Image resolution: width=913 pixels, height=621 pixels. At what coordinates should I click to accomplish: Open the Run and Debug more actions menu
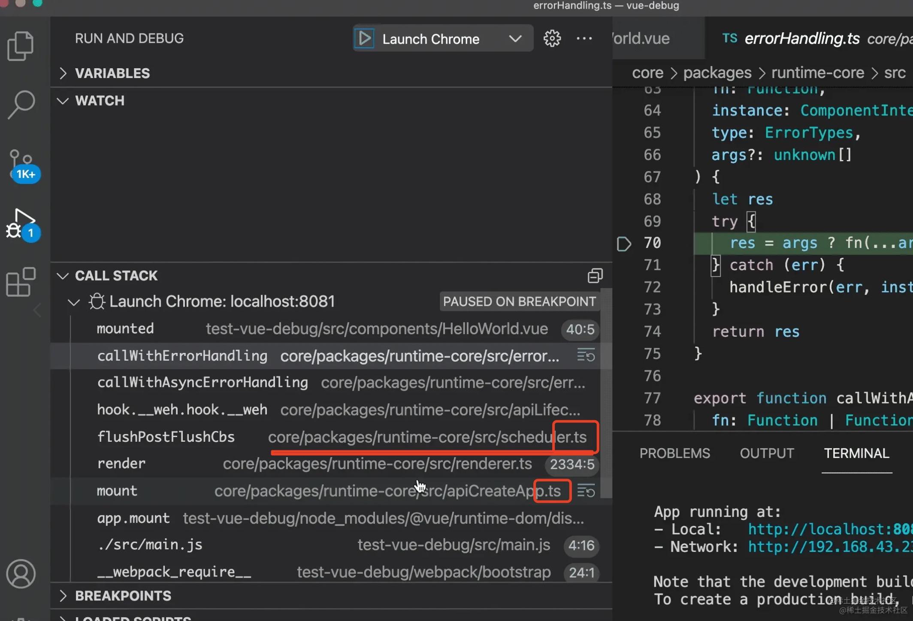(584, 39)
